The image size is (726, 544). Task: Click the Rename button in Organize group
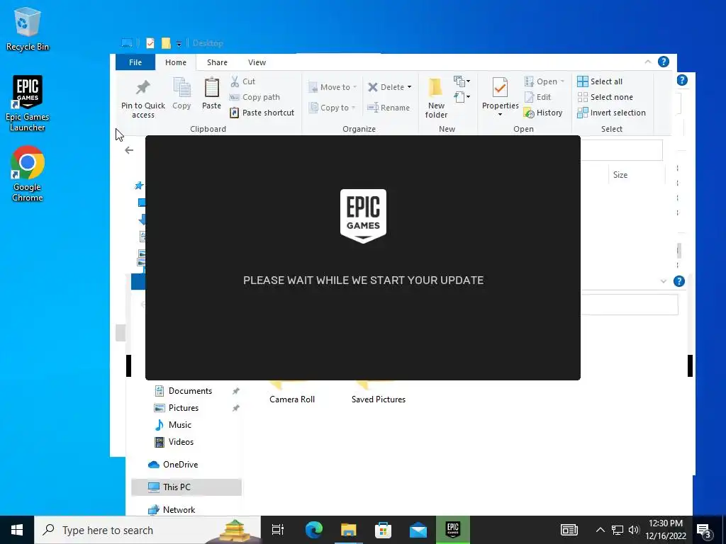(389, 108)
